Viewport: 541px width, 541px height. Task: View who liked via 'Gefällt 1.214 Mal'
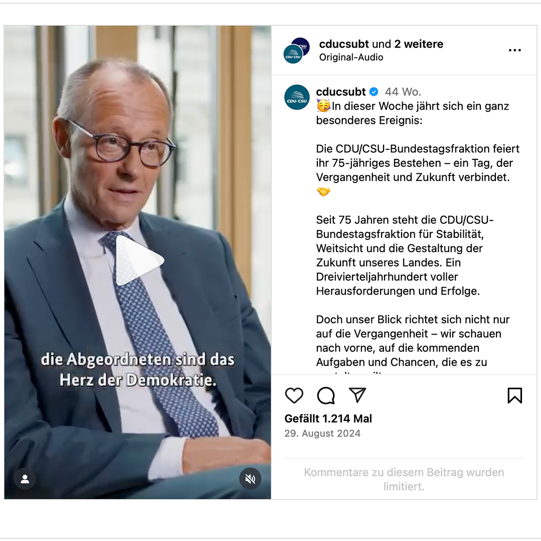point(328,418)
